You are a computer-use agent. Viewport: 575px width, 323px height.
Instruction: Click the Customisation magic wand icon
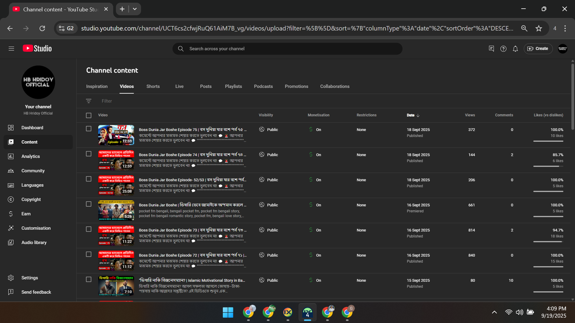click(11, 228)
